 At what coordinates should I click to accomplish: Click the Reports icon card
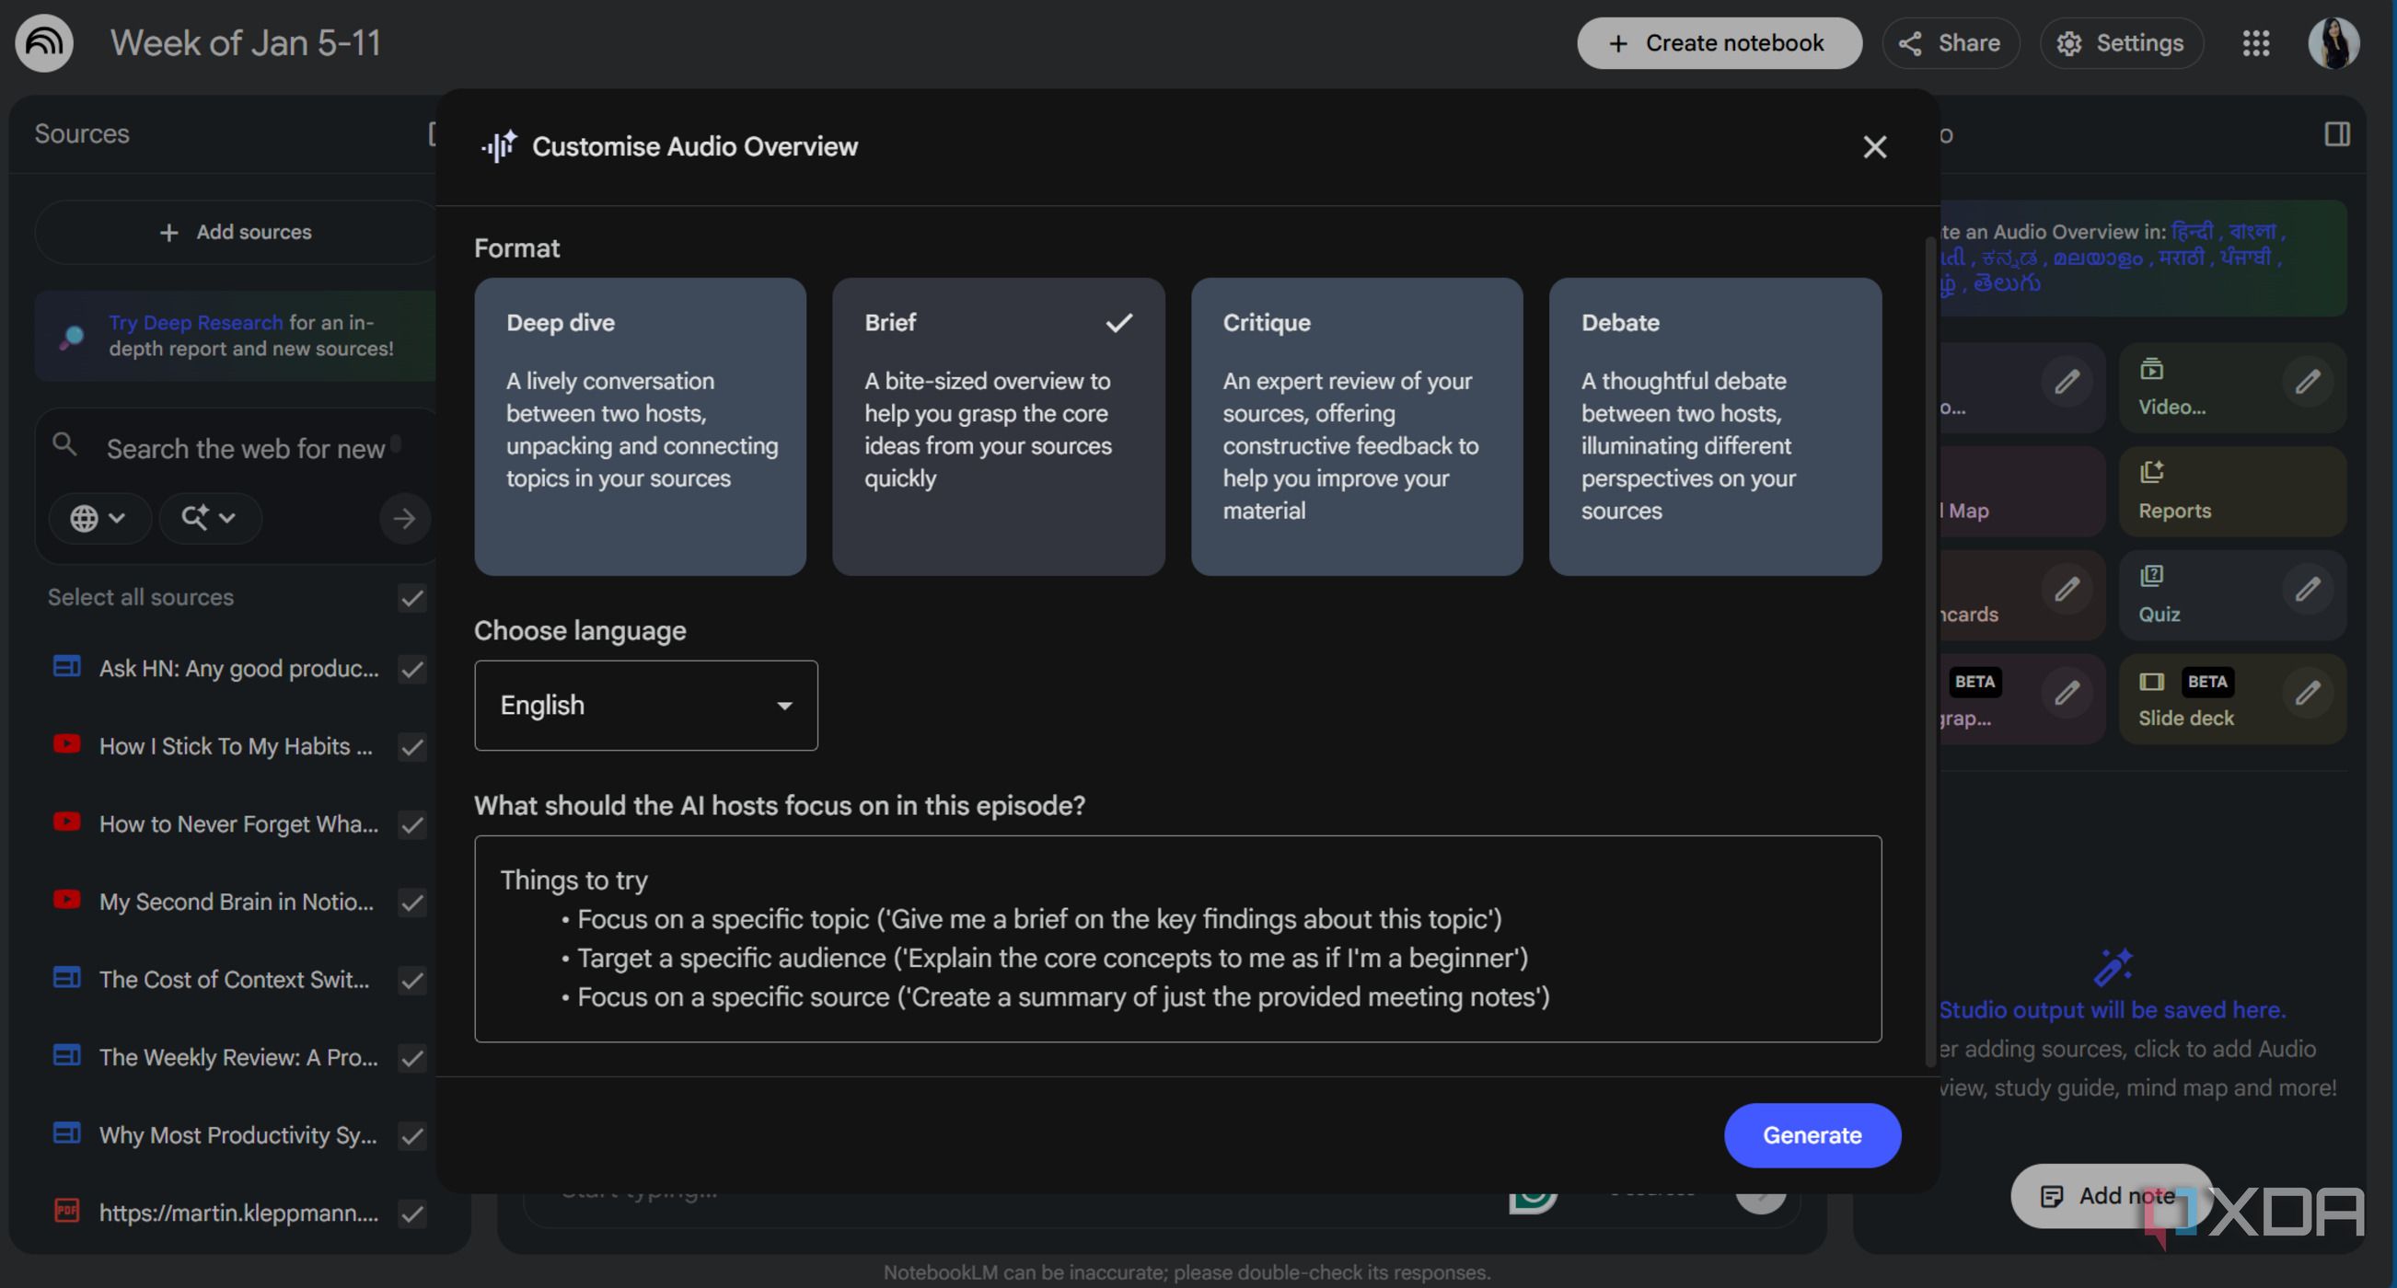click(x=2232, y=491)
